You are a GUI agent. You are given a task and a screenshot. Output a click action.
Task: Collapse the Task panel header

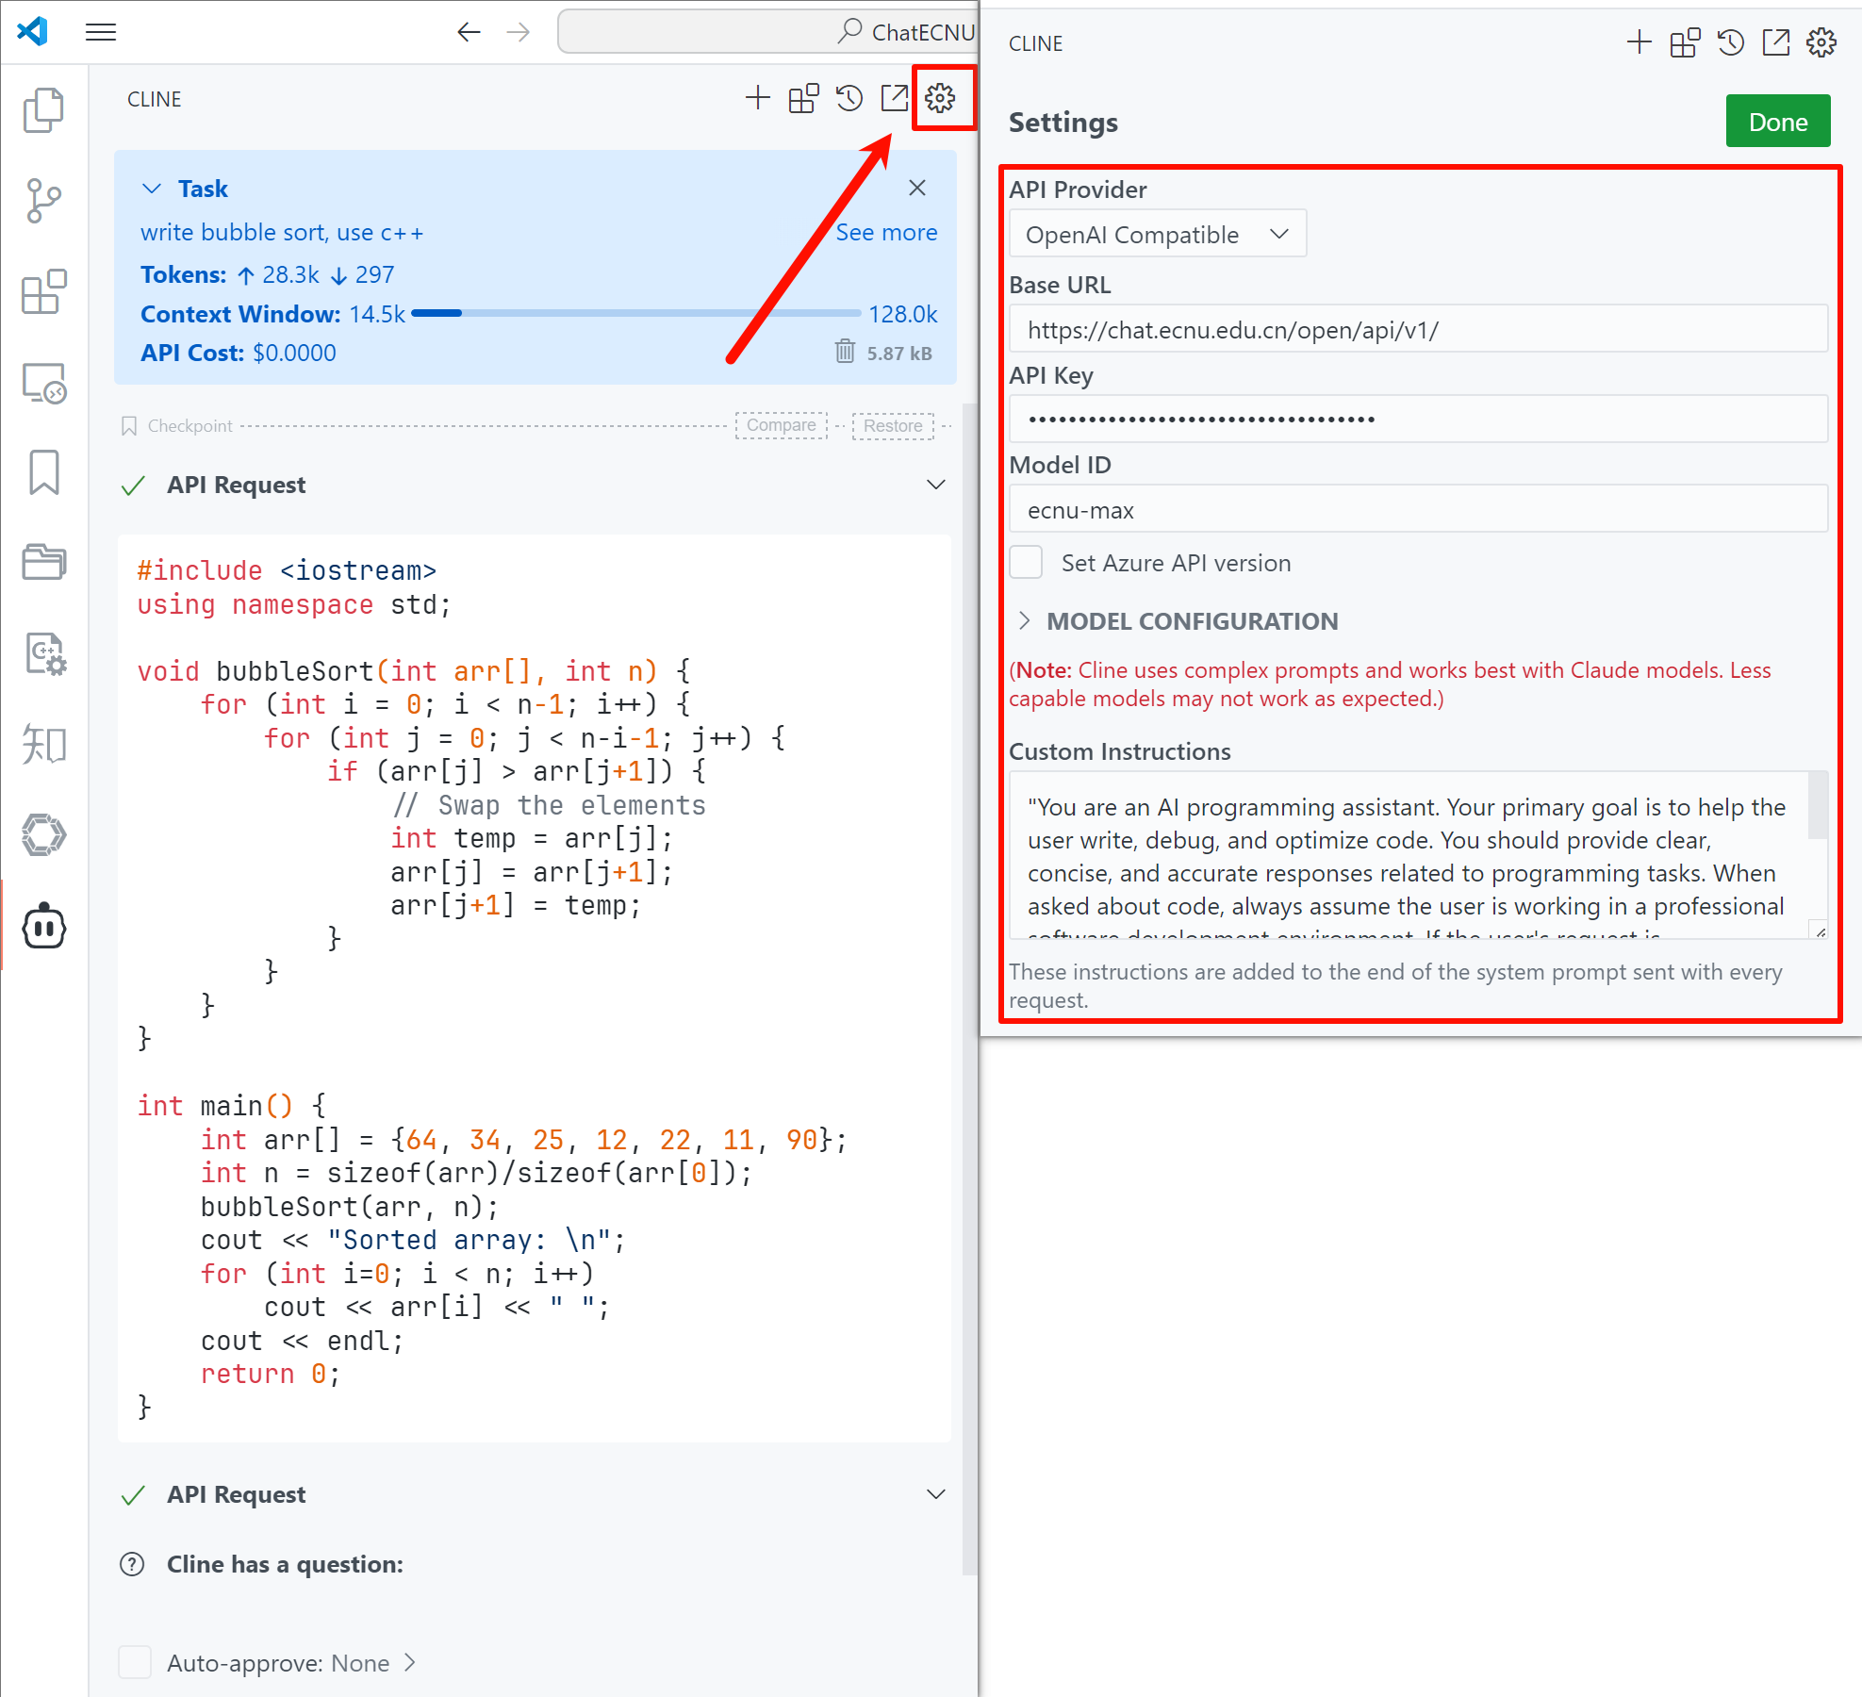[x=153, y=188]
